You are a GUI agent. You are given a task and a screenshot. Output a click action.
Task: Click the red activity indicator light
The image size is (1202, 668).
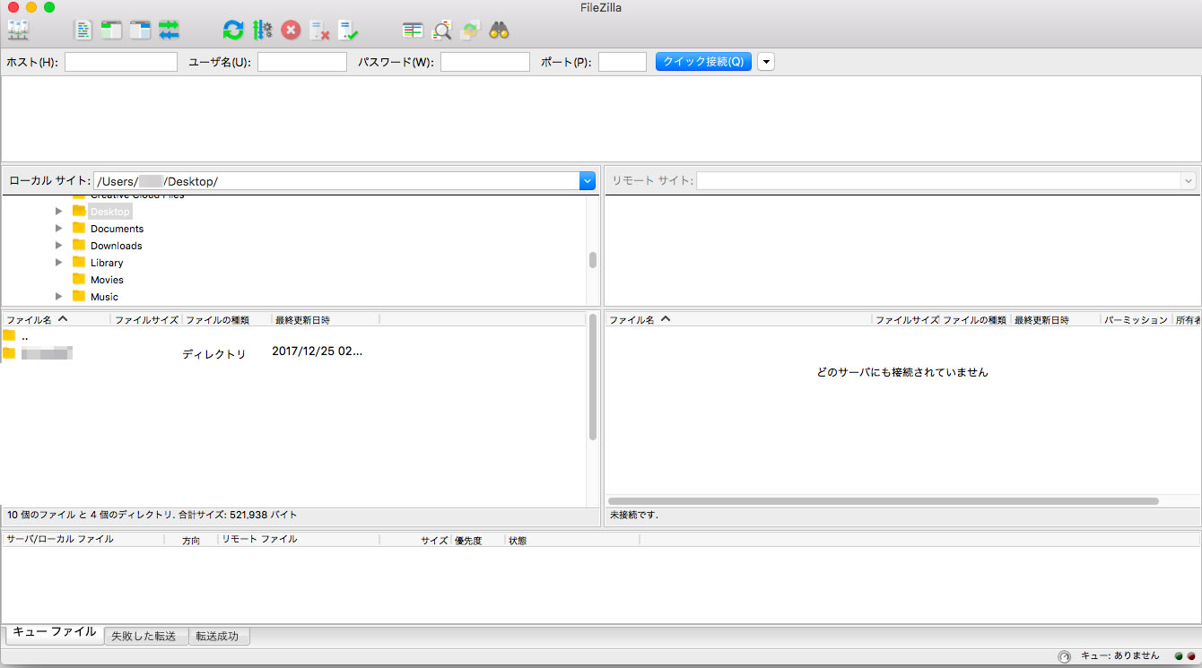pos(1191,656)
